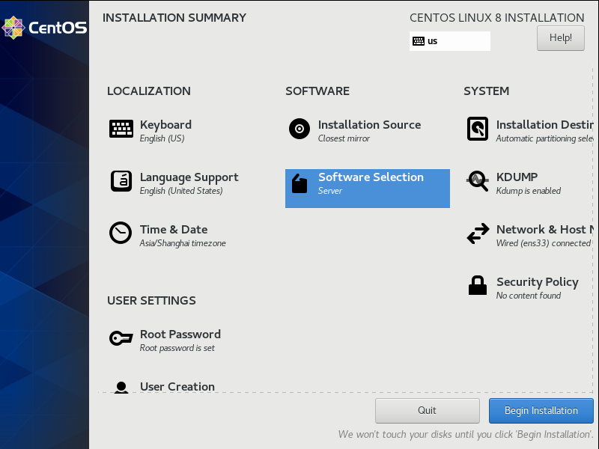Click the keyboard icon in layout indicator
599x449 pixels.
pyautogui.click(x=419, y=41)
